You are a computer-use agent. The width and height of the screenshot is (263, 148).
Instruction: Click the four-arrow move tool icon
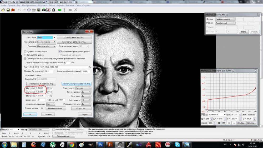click(29, 10)
